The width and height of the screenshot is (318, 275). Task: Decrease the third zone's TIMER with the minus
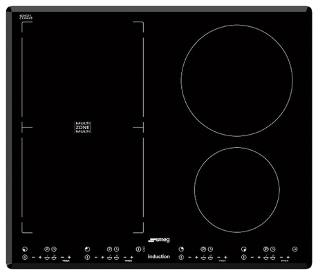(x=218, y=257)
